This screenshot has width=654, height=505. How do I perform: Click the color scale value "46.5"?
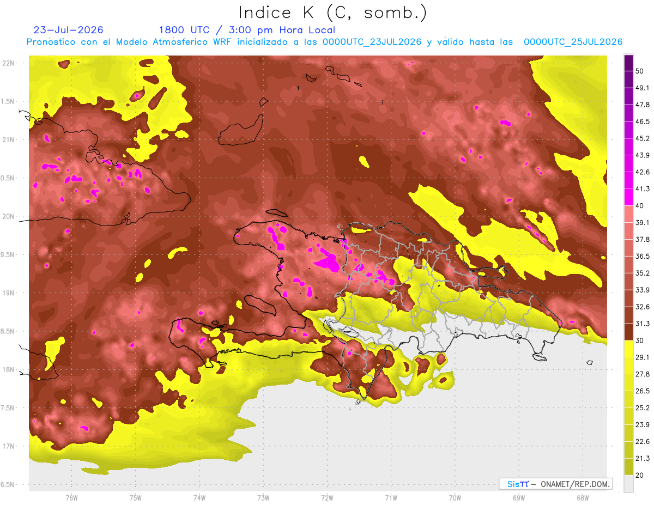click(x=643, y=121)
